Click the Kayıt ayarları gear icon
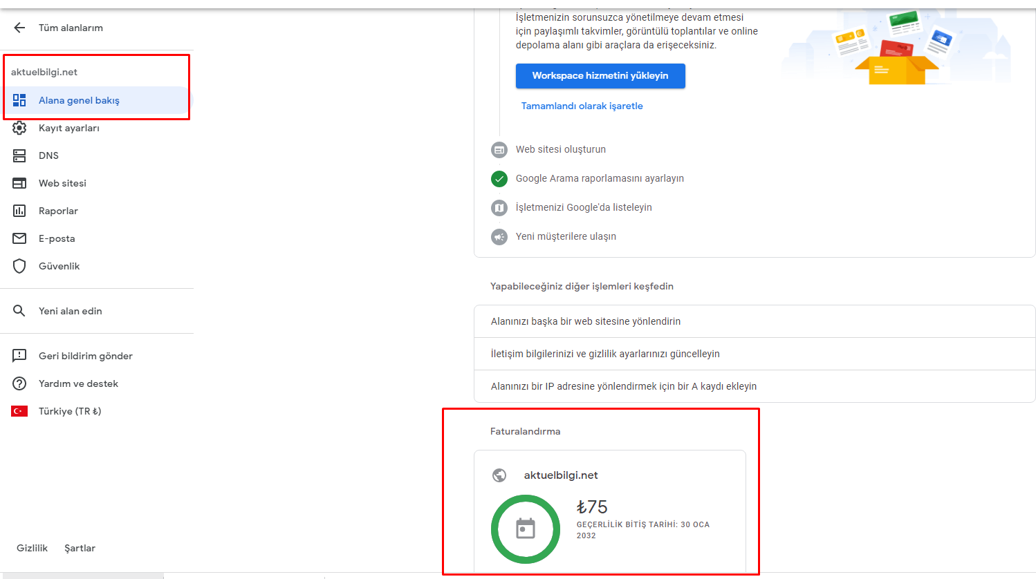The height and width of the screenshot is (579, 1036). click(x=19, y=128)
